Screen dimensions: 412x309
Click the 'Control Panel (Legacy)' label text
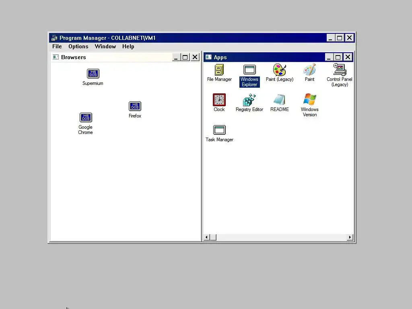pyautogui.click(x=340, y=82)
